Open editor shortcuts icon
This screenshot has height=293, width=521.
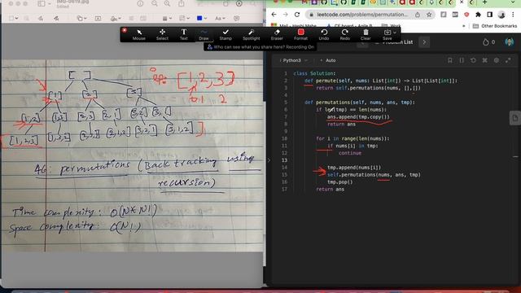(x=485, y=60)
